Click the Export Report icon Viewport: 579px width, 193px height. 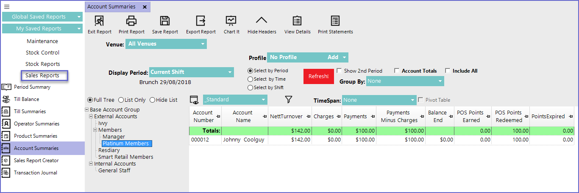coord(200,21)
